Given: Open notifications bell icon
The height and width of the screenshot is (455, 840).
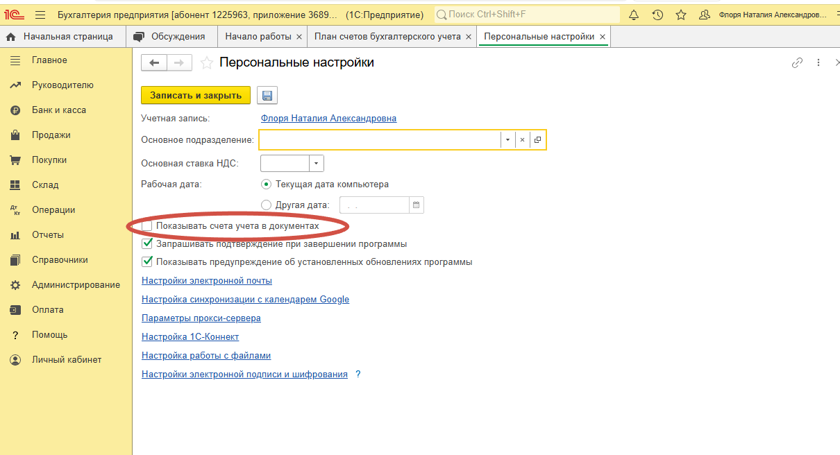Looking at the screenshot, I should pyautogui.click(x=633, y=15).
